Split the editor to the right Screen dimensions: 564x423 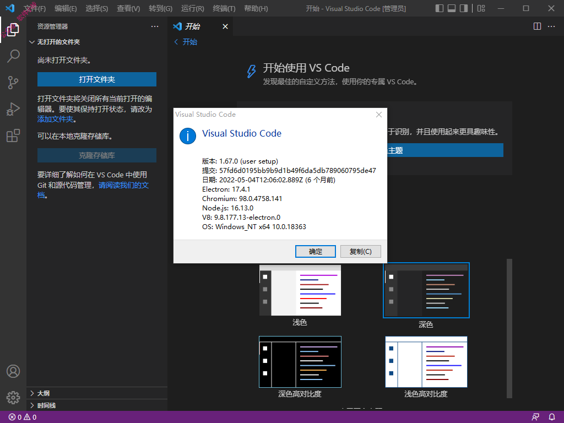click(537, 26)
